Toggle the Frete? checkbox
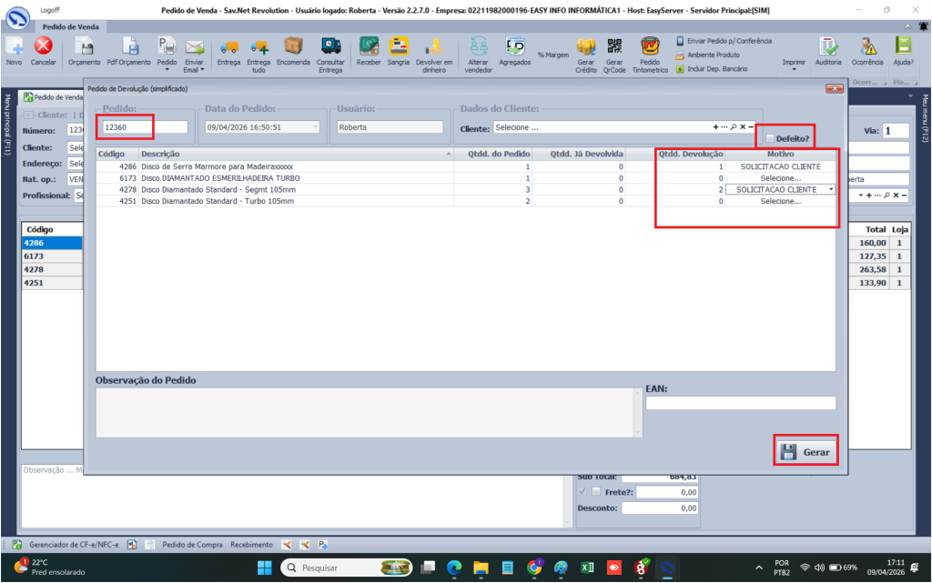Viewport: 932px width, 583px height. click(596, 491)
